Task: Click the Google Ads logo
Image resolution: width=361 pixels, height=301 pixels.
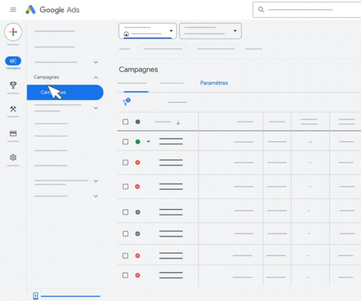Action: point(53,10)
